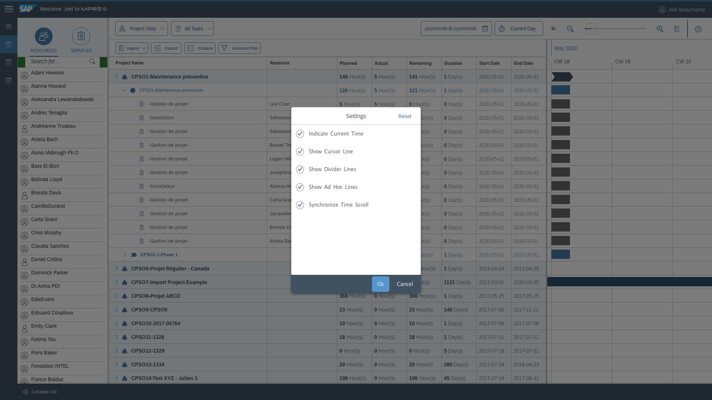The image size is (712, 400).
Task: Open Joël Beauchamp user profile icon
Action: point(662,10)
